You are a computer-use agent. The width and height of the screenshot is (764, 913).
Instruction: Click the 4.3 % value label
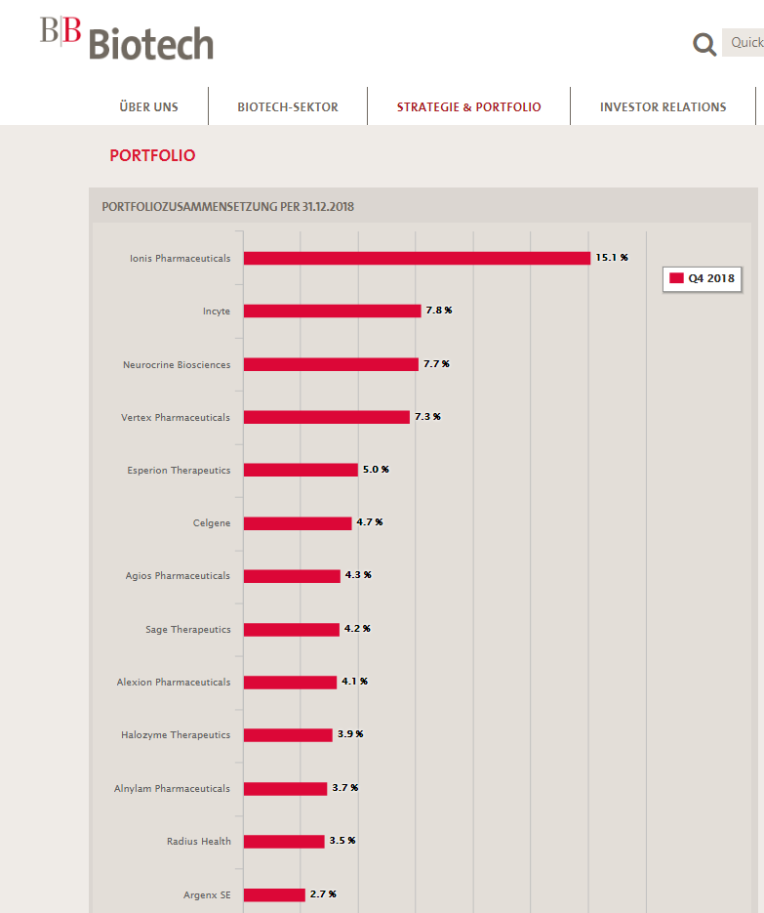point(358,575)
